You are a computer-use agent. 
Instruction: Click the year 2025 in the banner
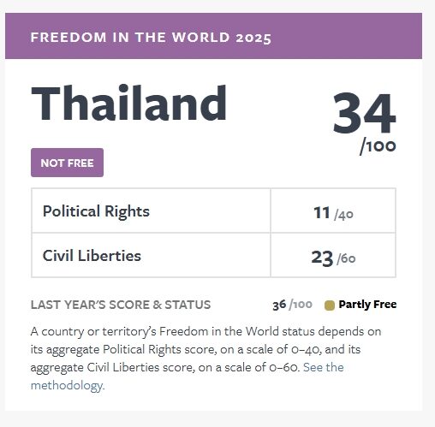253,38
